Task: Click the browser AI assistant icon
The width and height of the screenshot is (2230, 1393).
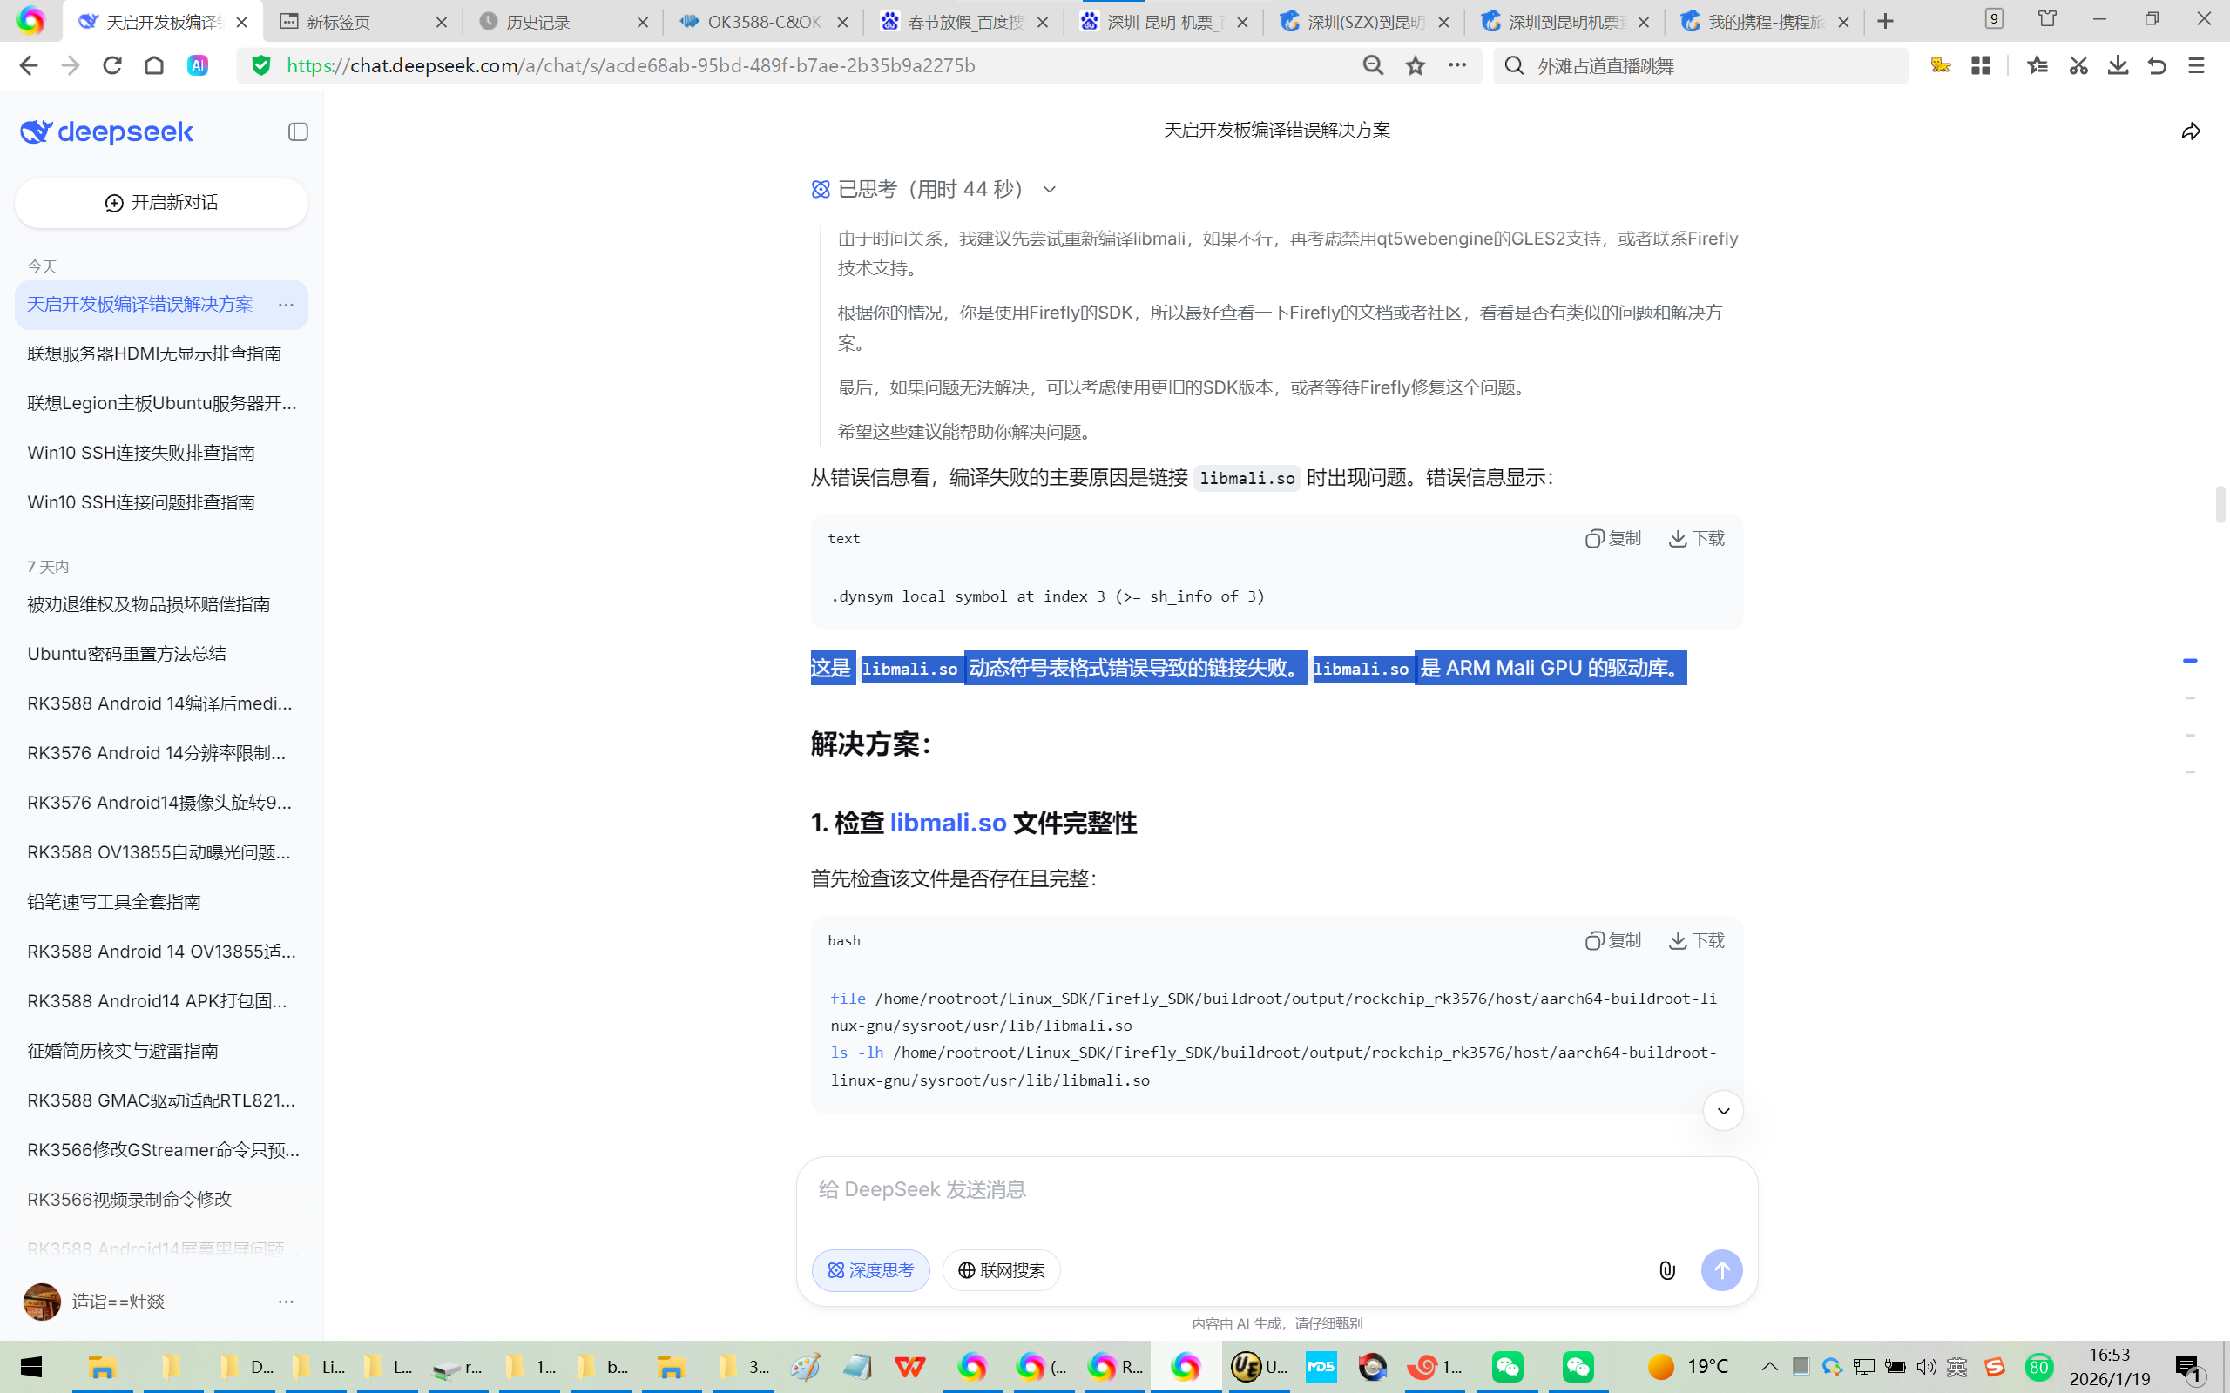Action: click(x=197, y=65)
